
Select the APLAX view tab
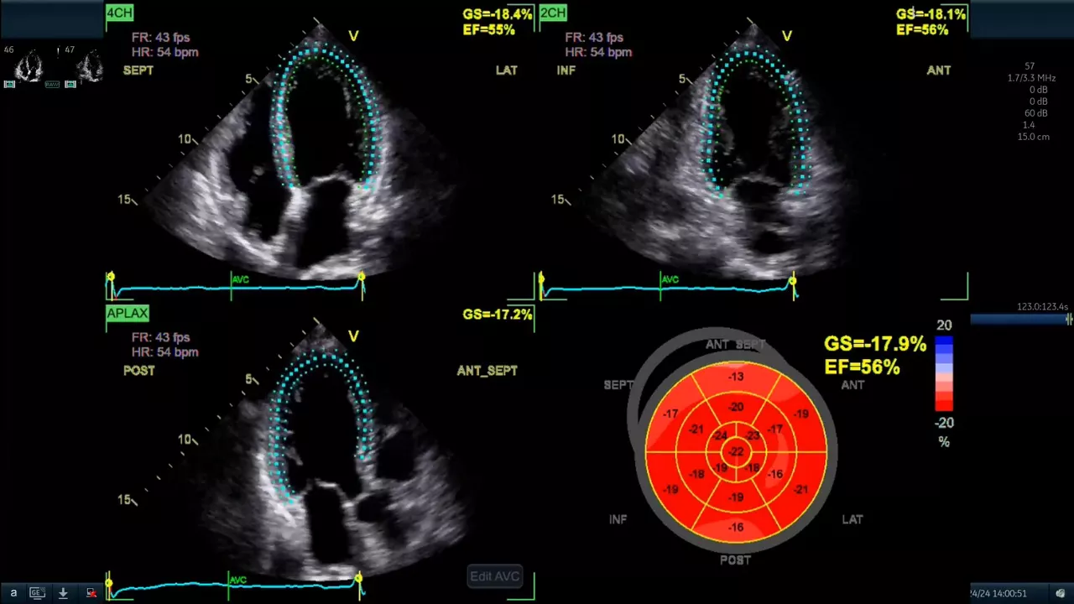click(x=128, y=313)
